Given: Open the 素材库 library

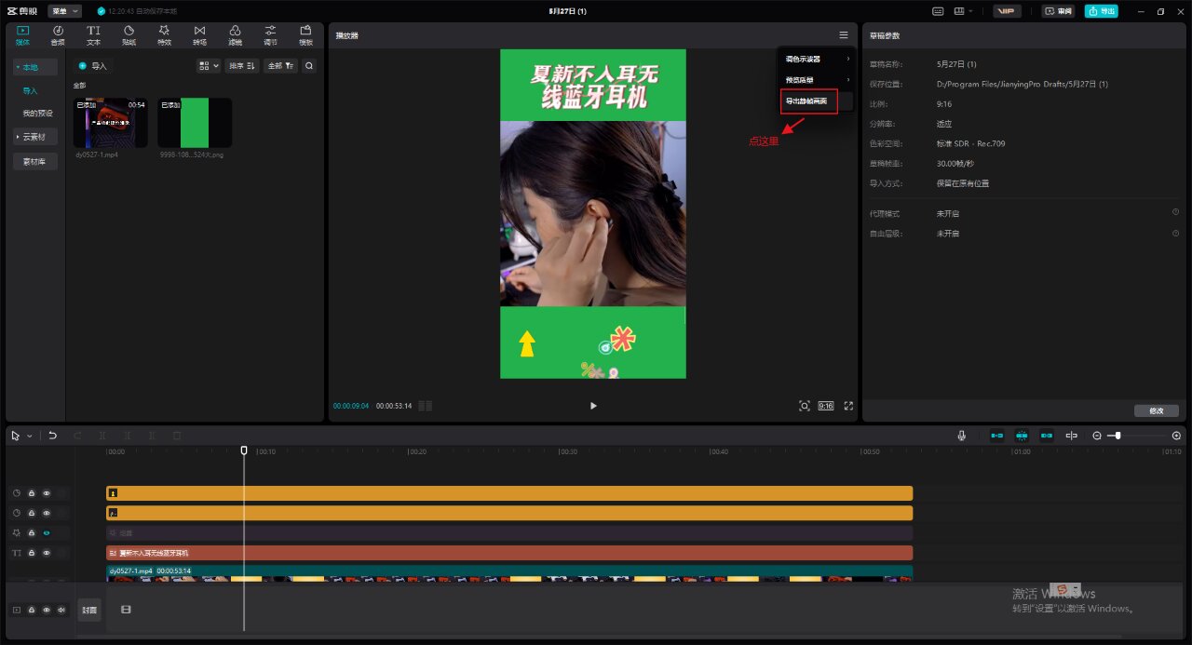Looking at the screenshot, I should [x=35, y=162].
